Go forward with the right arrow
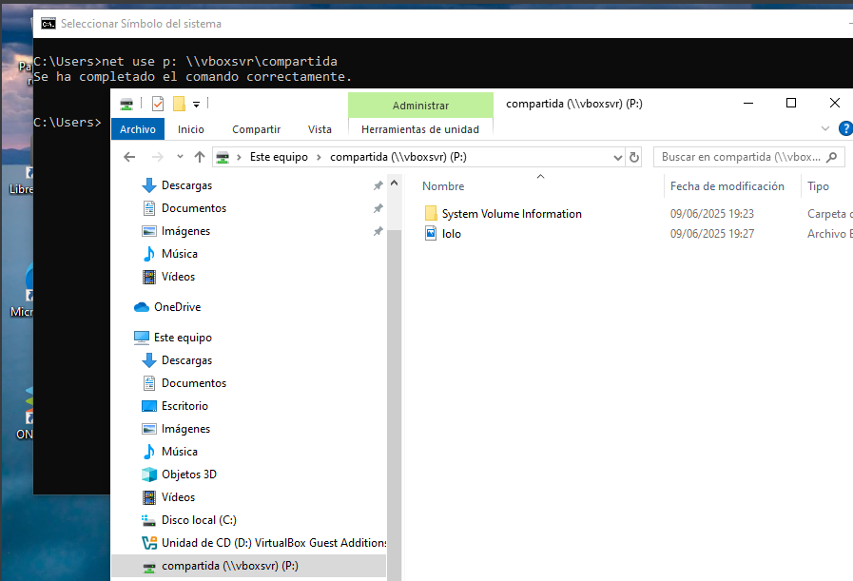The width and height of the screenshot is (853, 581). point(157,157)
